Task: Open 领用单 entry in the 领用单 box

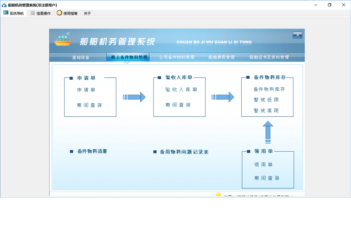Action: 263,165
